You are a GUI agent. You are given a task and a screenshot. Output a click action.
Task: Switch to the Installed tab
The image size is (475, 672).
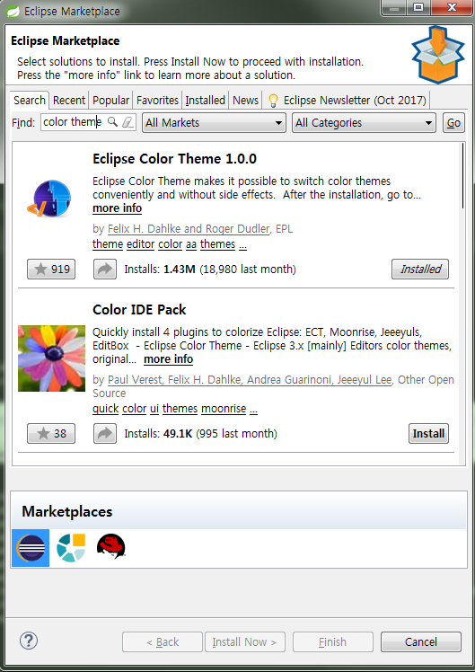pos(205,101)
